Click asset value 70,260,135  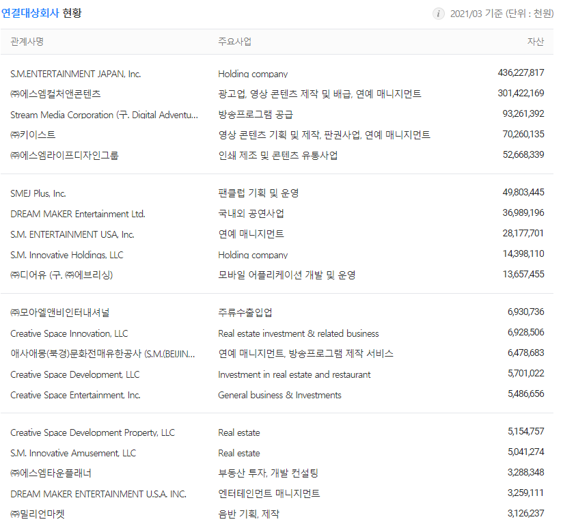pos(523,134)
